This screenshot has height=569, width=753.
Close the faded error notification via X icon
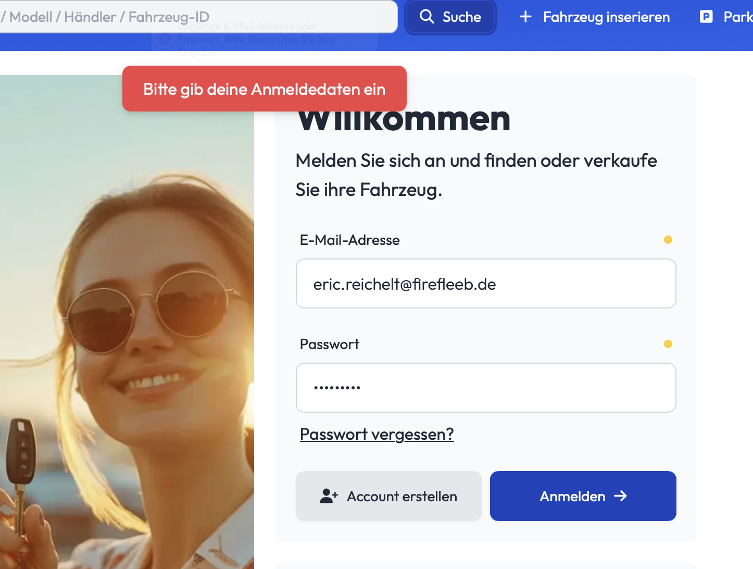164,39
